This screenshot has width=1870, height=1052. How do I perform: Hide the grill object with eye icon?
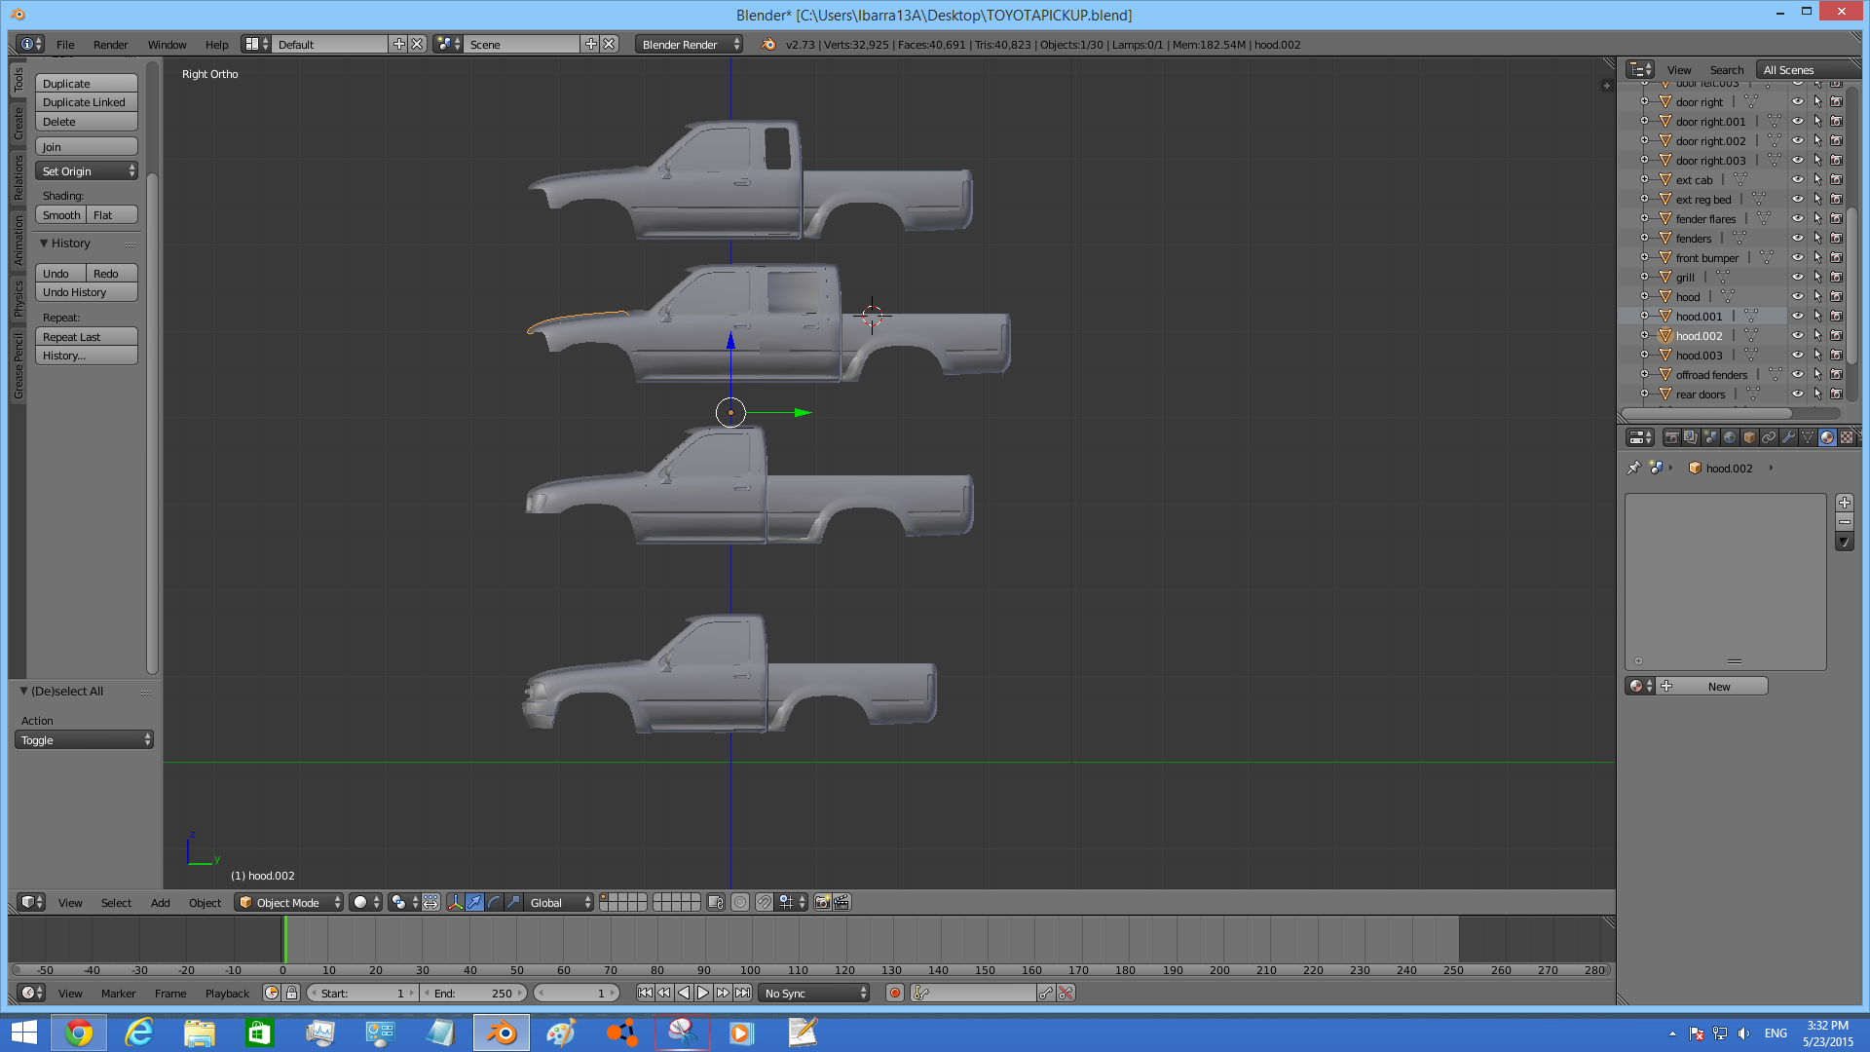tap(1798, 278)
